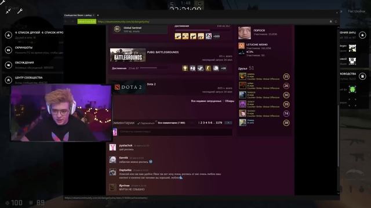This screenshot has height=208, width=371.
Task: Open the Скриншоты camera icon
Action: tap(9, 50)
